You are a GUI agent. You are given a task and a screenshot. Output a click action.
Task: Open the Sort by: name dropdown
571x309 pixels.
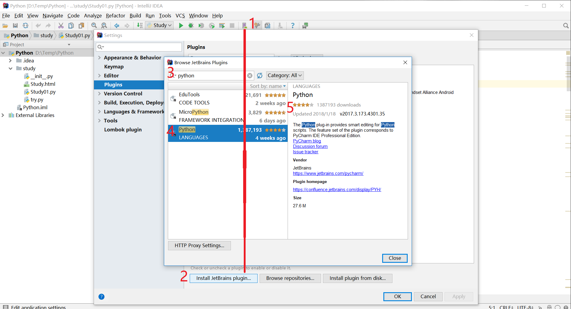[268, 86]
